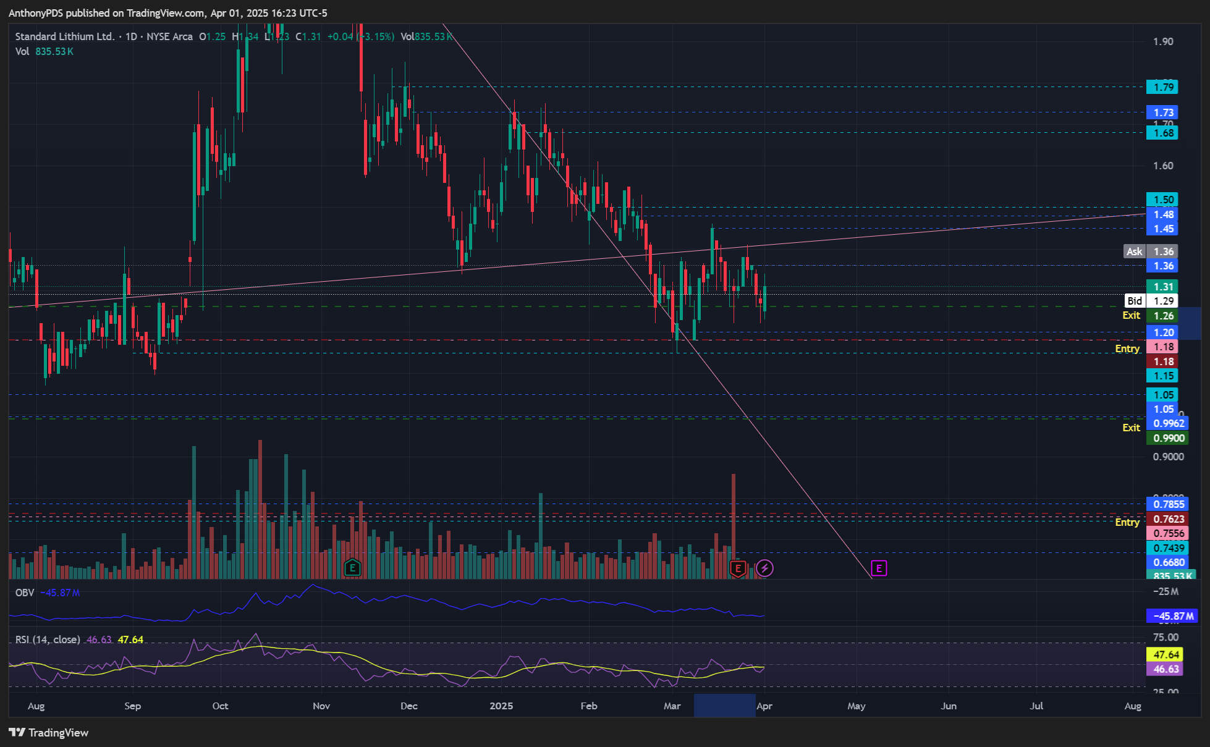Click the 1.26 green Exit price label
1210x747 pixels.
pos(1162,316)
